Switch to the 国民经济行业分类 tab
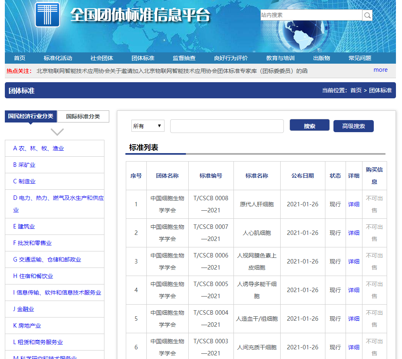The width and height of the screenshot is (402, 359). [x=31, y=116]
